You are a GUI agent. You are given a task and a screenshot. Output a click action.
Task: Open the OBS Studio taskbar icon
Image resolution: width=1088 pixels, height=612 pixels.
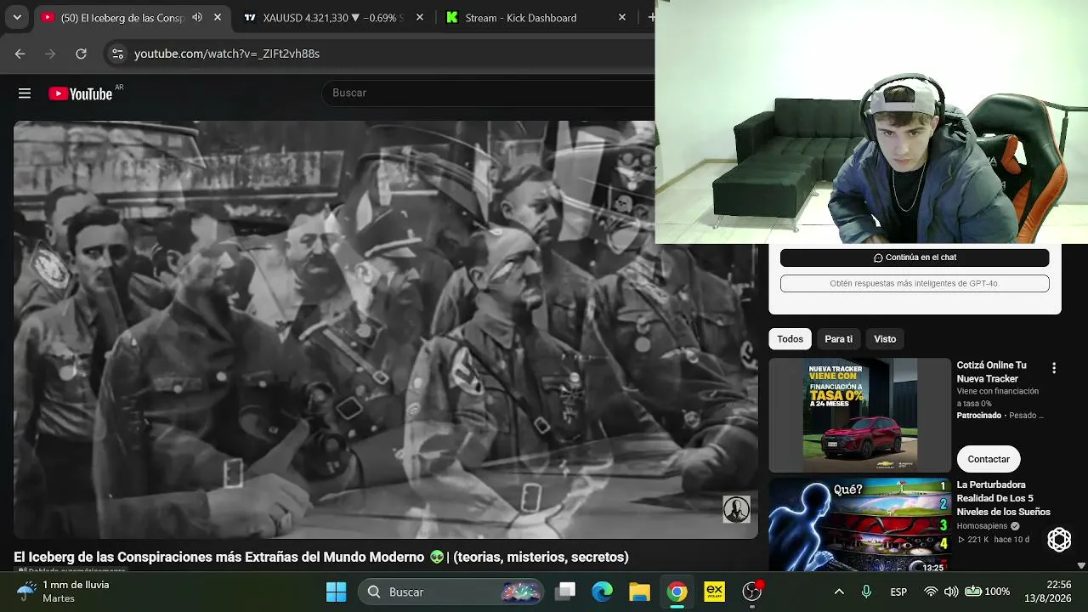752,592
